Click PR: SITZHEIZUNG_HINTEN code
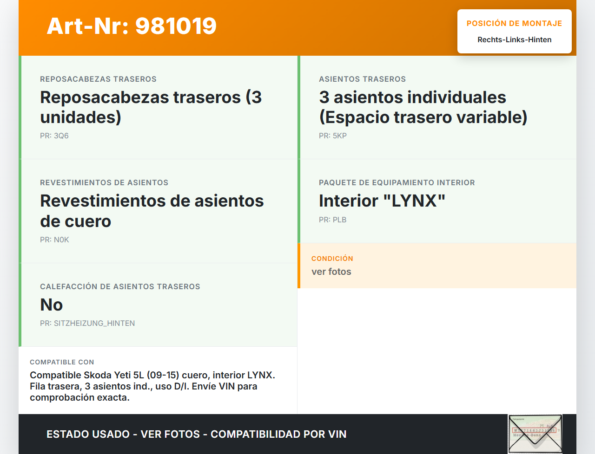The height and width of the screenshot is (454, 595). pyautogui.click(x=87, y=324)
